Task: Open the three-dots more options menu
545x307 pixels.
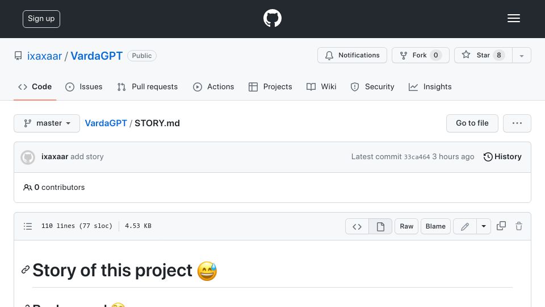Action: click(x=517, y=123)
